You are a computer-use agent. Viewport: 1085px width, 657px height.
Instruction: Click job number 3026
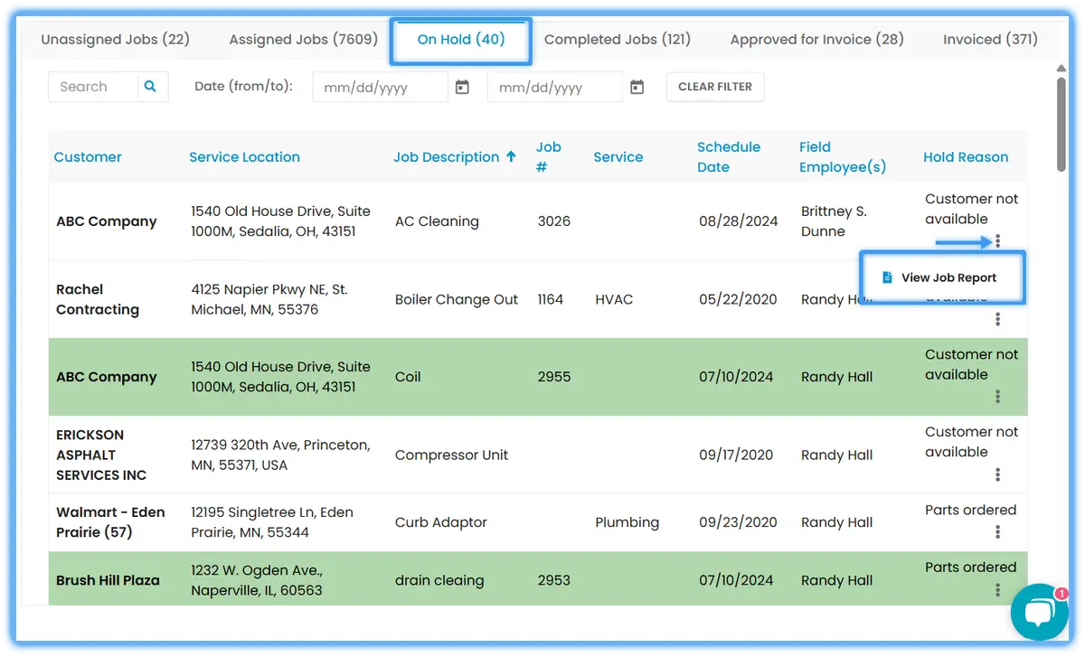click(554, 221)
